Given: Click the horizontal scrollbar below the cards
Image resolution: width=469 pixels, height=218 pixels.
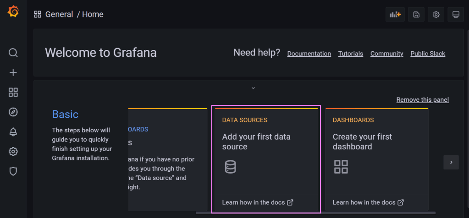Looking at the screenshot, I should click(x=315, y=213).
